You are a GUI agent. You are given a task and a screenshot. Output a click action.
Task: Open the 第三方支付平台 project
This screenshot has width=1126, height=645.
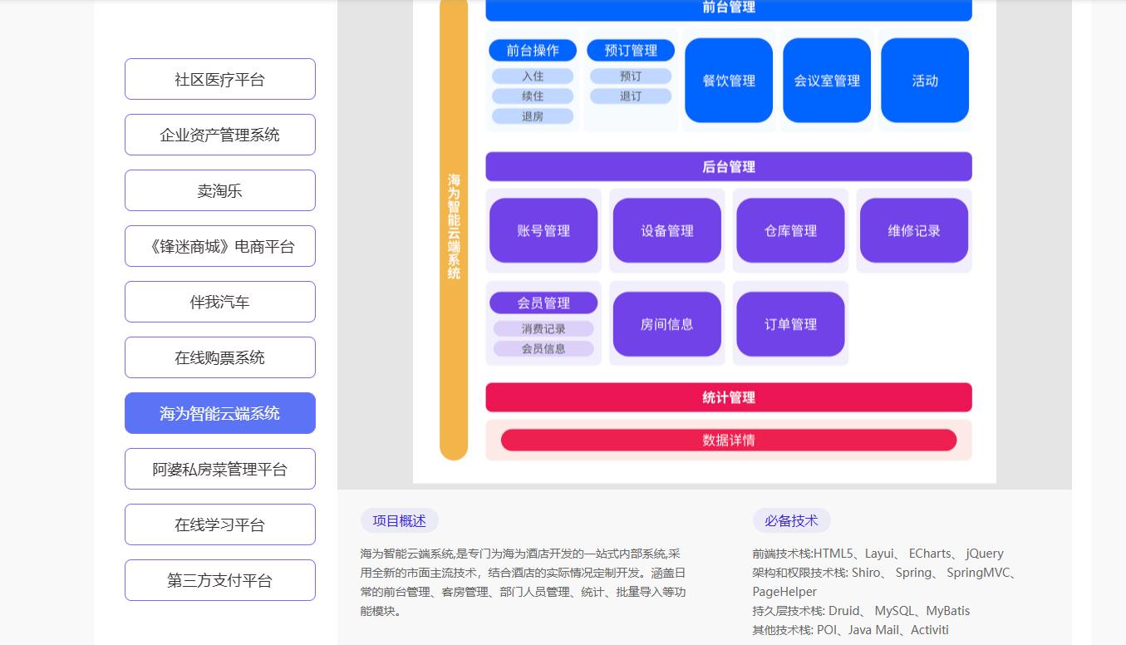pos(219,580)
